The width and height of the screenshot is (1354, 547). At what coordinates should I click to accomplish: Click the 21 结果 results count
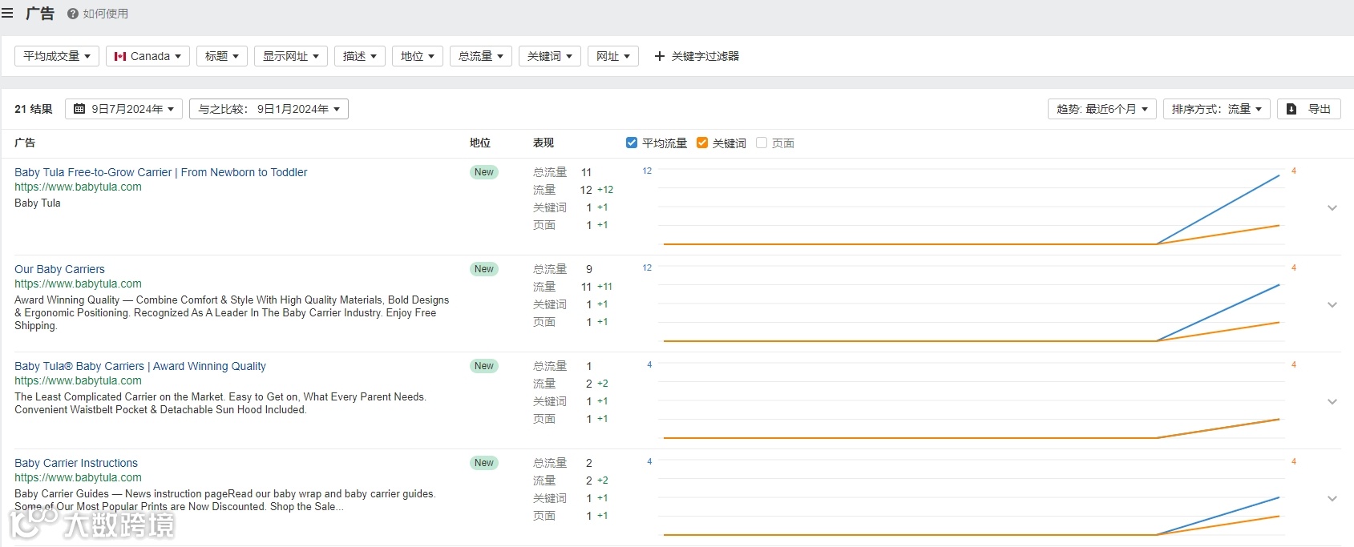[34, 109]
